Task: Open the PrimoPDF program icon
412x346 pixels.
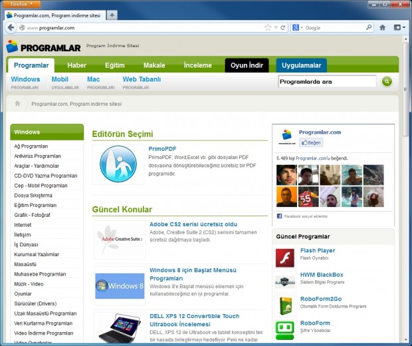Action: [x=118, y=164]
